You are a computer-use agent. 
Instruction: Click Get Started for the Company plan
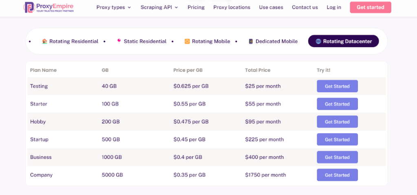click(x=337, y=175)
